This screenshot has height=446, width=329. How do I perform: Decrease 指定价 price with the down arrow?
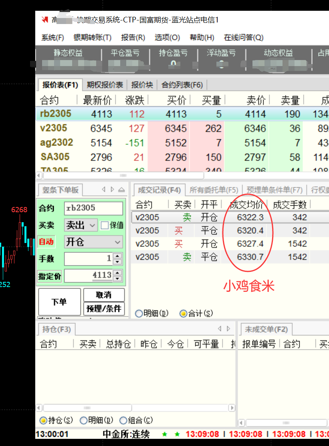coord(117,278)
